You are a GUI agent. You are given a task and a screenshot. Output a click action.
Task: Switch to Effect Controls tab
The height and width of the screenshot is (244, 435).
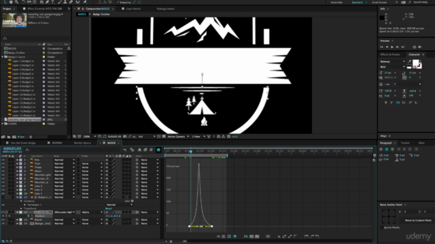[44, 9]
